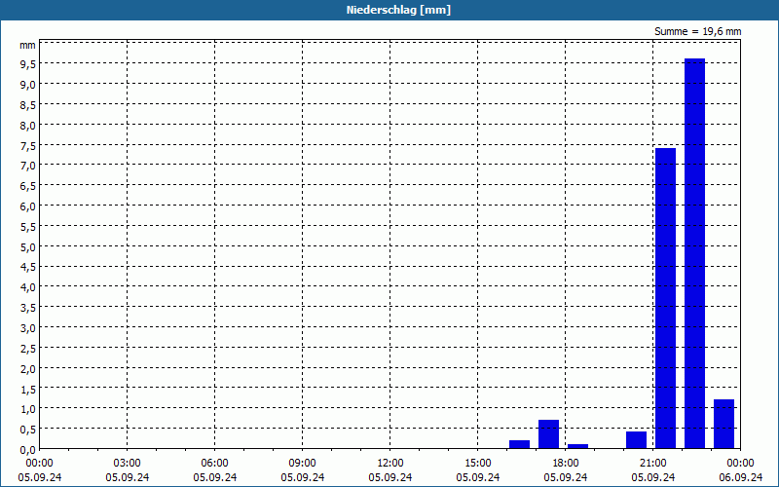Click the y-axis value '8,0'
Image resolution: width=779 pixels, height=487 pixels.
28,126
